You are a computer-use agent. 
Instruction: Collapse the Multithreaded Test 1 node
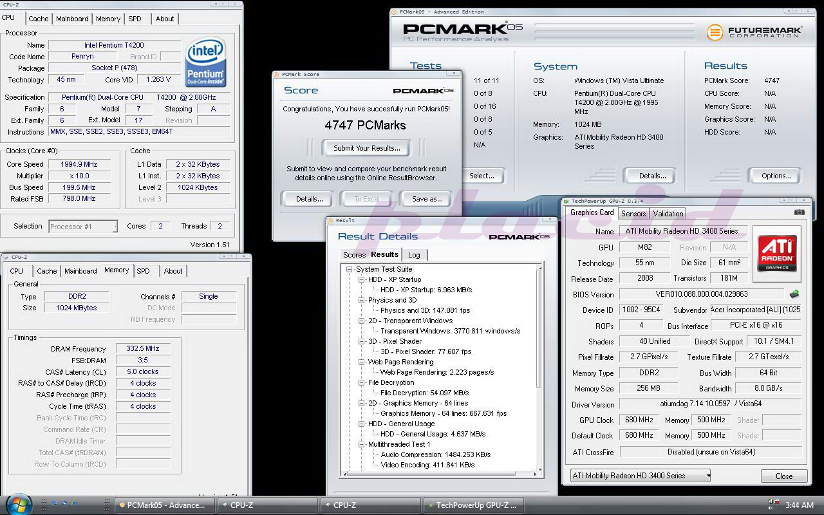point(362,444)
